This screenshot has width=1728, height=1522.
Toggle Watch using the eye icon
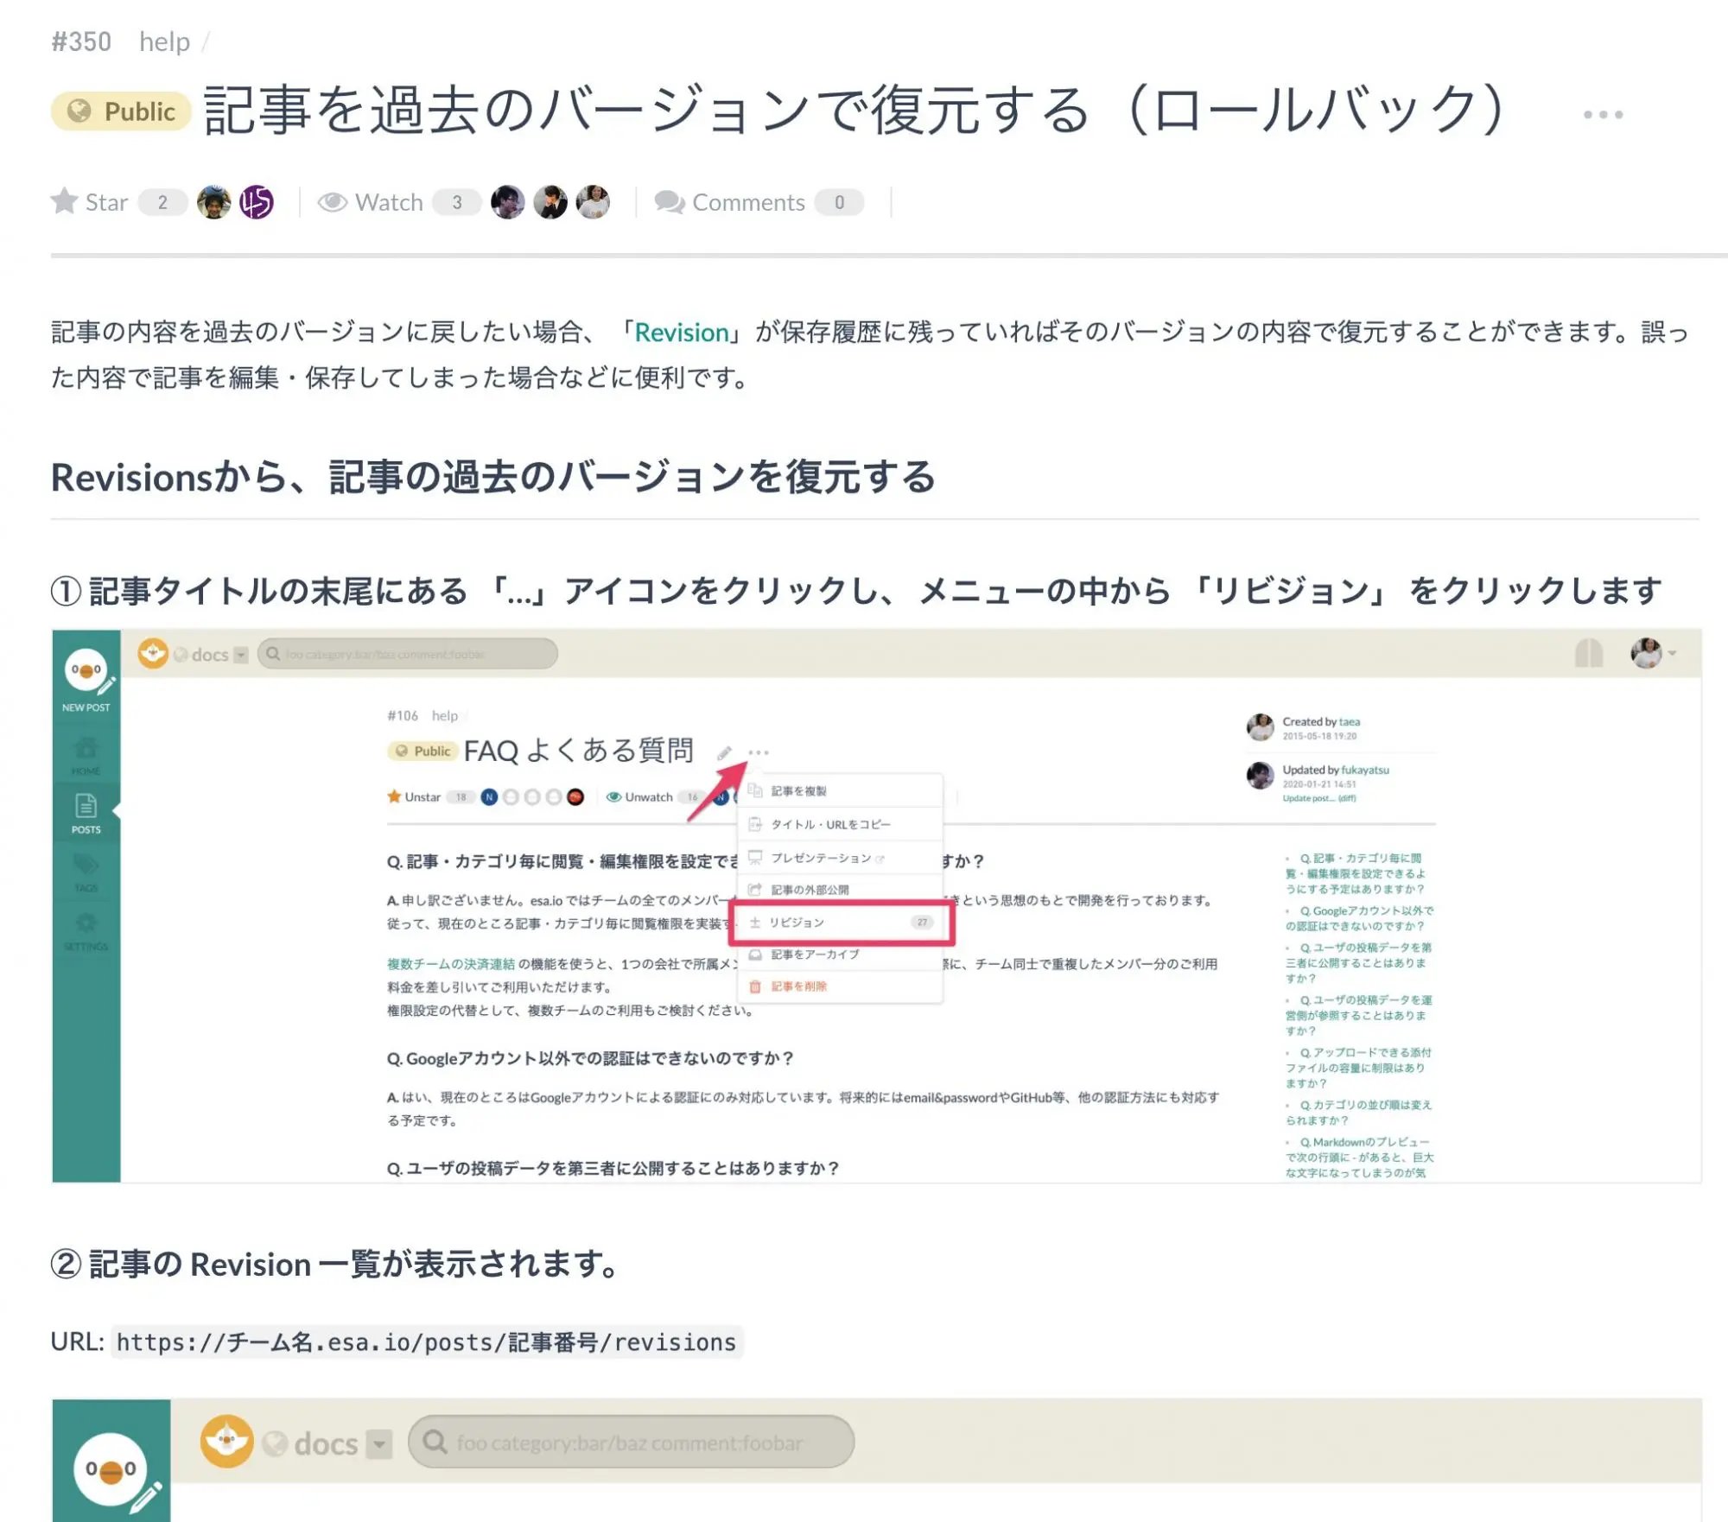[333, 202]
